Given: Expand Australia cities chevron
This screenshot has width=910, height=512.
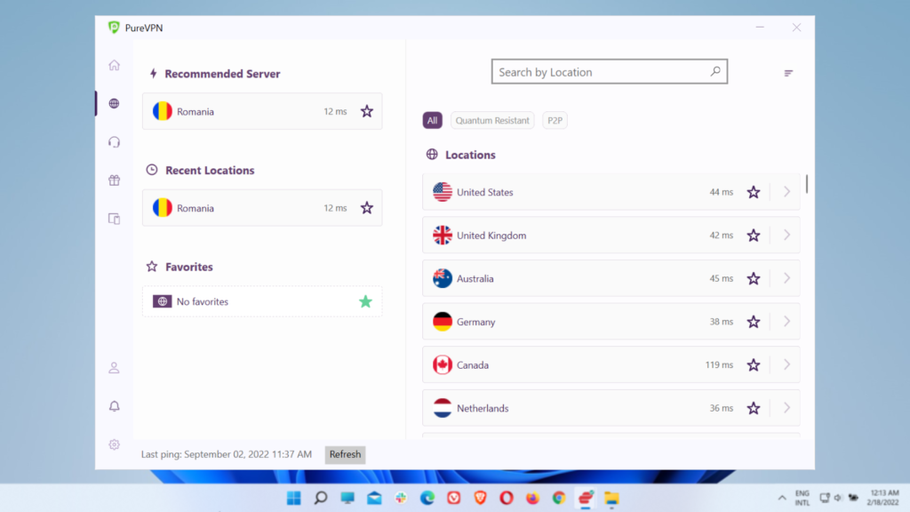Looking at the screenshot, I should [787, 278].
